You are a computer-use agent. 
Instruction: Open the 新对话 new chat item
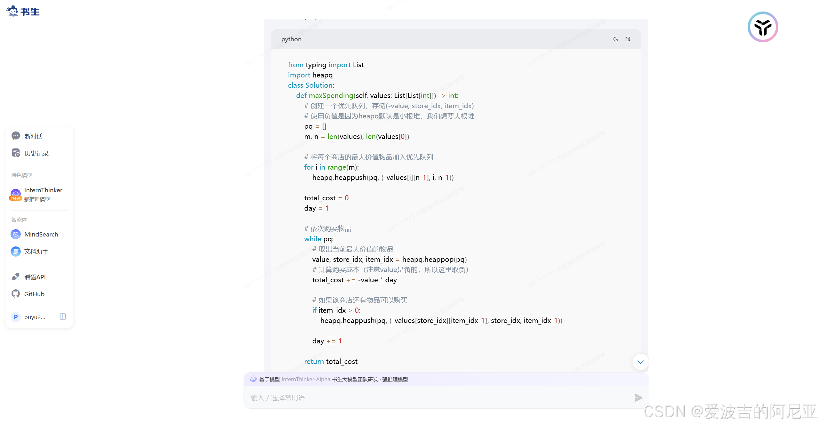[x=34, y=136]
